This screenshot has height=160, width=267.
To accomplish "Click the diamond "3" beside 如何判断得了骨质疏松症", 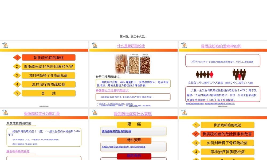I will 17,75.
